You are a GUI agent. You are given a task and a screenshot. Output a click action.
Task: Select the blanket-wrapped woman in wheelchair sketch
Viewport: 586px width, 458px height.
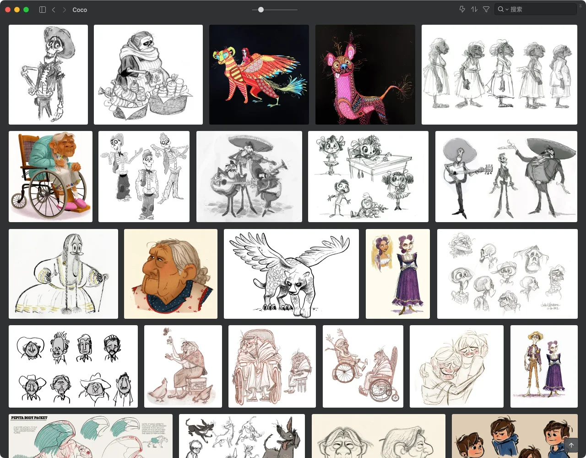click(x=272, y=366)
